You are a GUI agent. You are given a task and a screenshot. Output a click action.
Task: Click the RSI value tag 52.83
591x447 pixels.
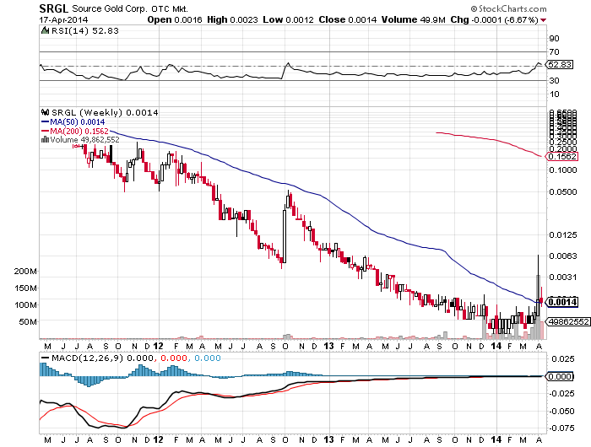point(560,63)
